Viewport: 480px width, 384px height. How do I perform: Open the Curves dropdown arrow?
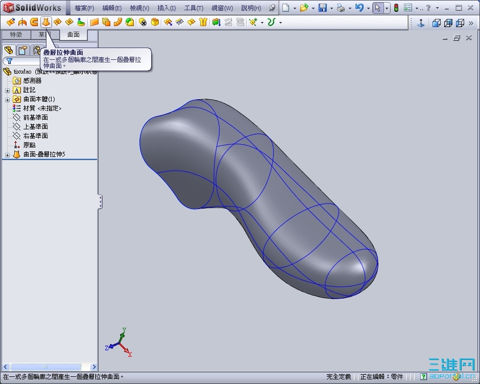coord(280,22)
